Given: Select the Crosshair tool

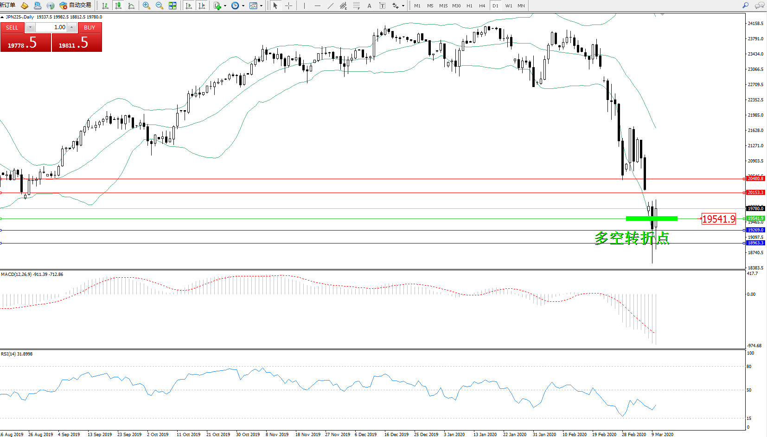Looking at the screenshot, I should click(288, 6).
